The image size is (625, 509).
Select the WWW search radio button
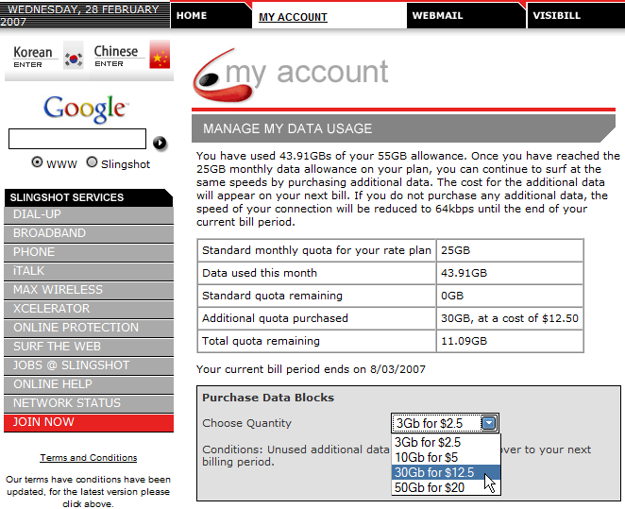coord(37,162)
